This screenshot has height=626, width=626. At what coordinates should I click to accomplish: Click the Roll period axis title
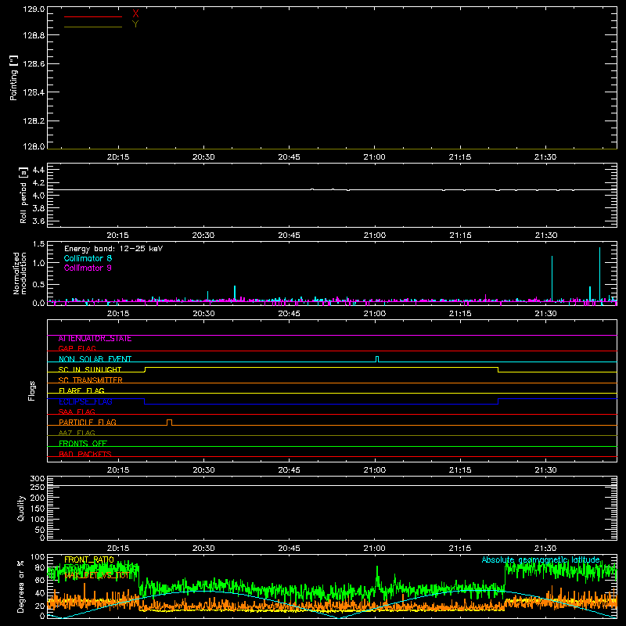pos(23,195)
